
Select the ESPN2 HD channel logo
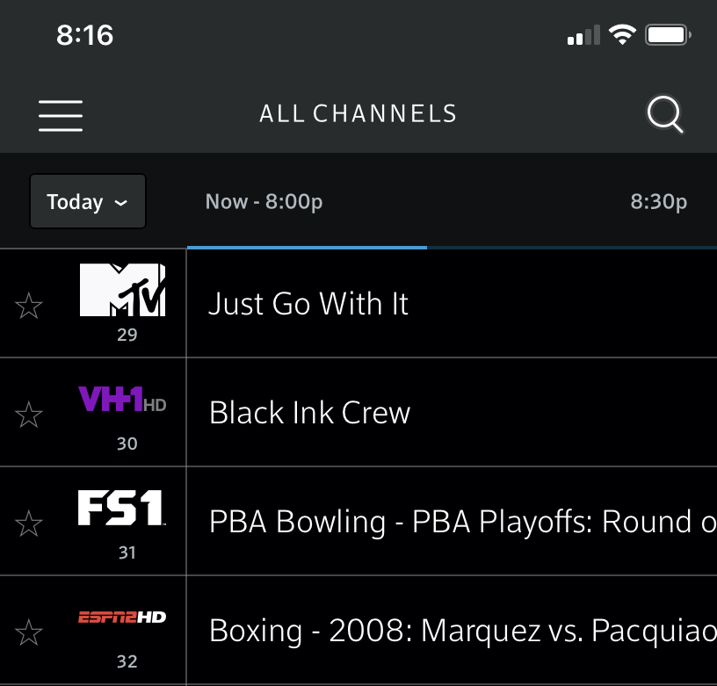coord(123,617)
